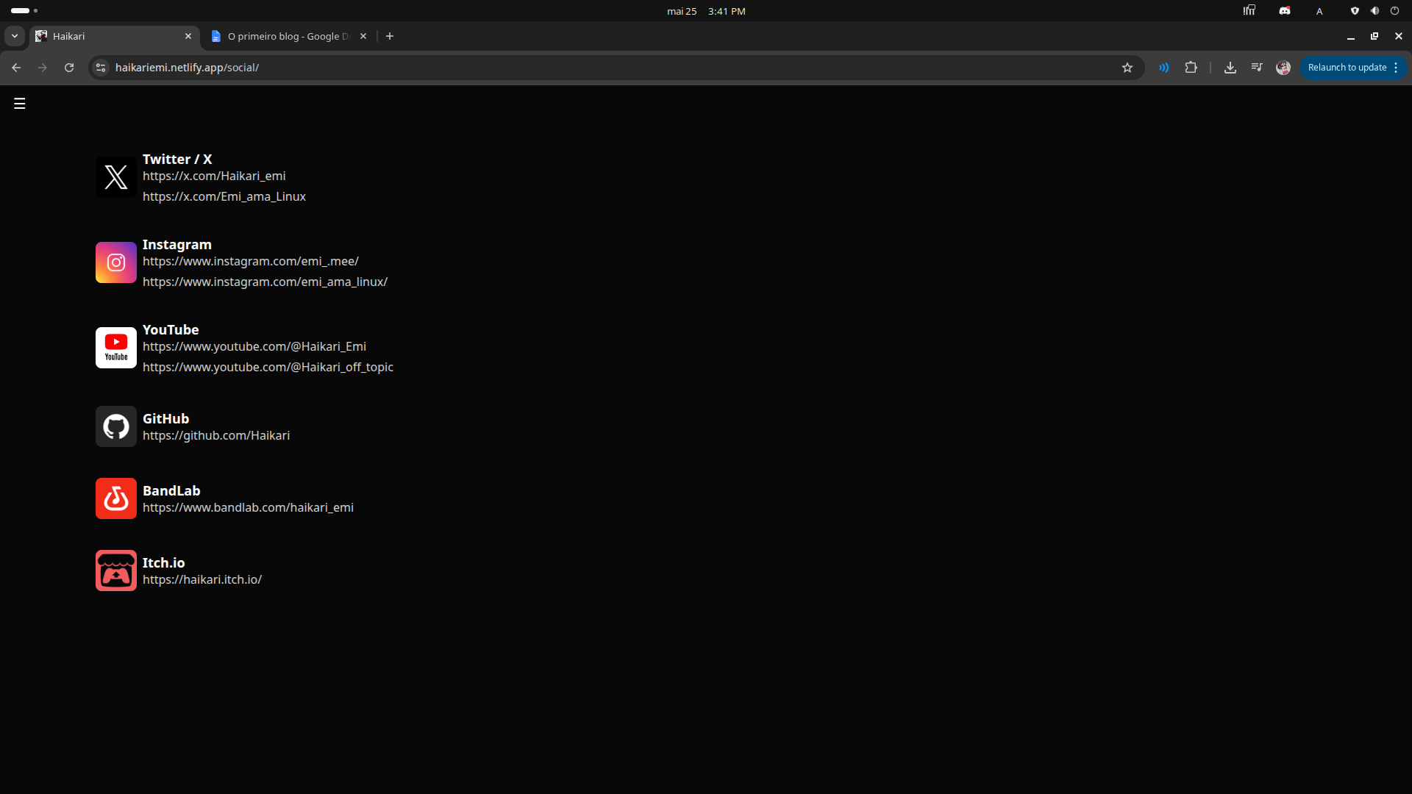
Task: Reload the current page
Action: pos(69,68)
